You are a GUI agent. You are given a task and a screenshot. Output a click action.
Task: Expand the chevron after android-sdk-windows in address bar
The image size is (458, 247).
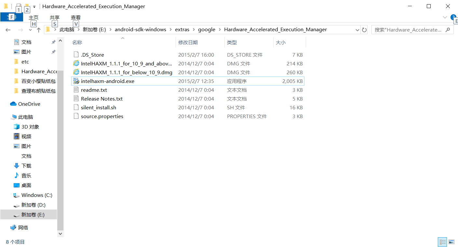pyautogui.click(x=170, y=30)
